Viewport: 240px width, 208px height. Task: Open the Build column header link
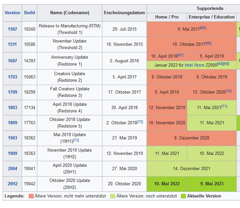pyautogui.click(x=29, y=13)
